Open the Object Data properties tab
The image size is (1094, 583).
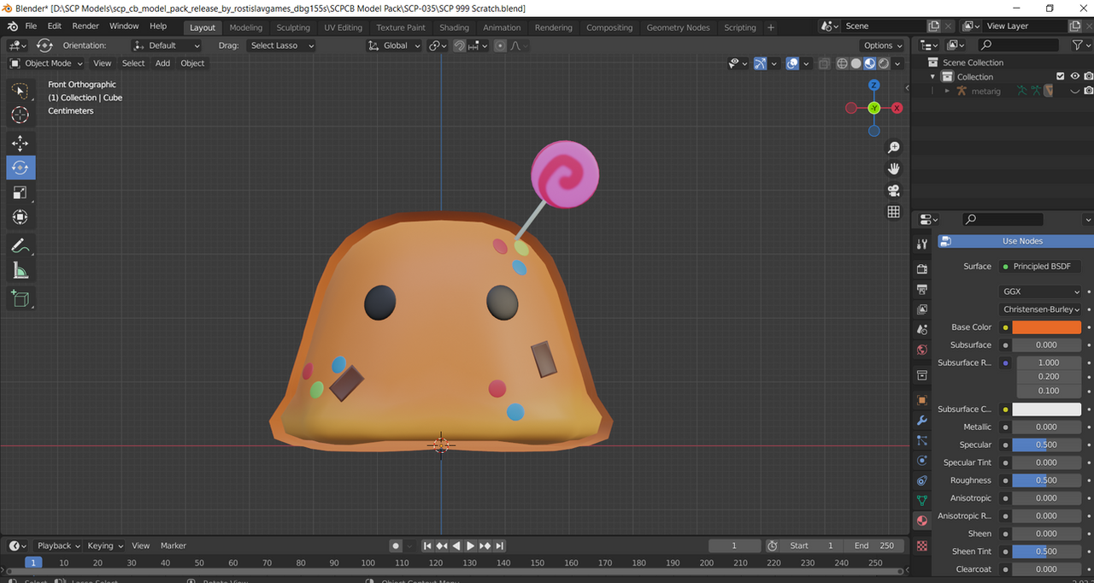click(922, 500)
